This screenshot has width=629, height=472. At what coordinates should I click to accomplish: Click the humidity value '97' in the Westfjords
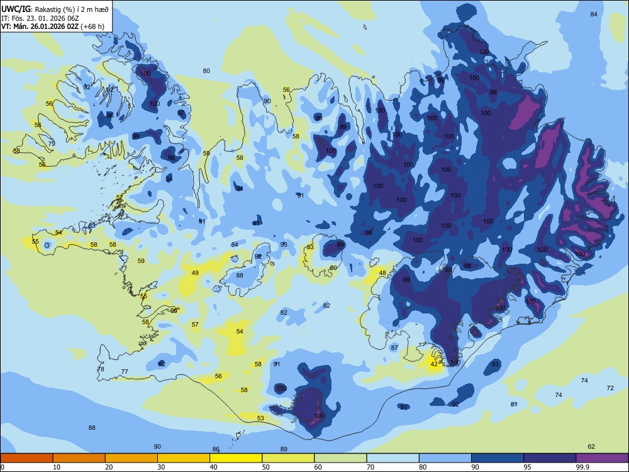[181, 113]
